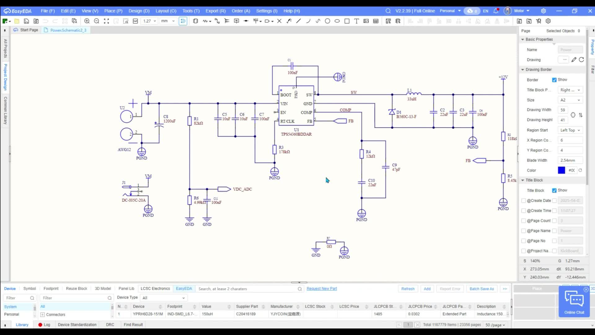Click the Save document icon
This screenshot has width=595, height=335.
coord(26,21)
